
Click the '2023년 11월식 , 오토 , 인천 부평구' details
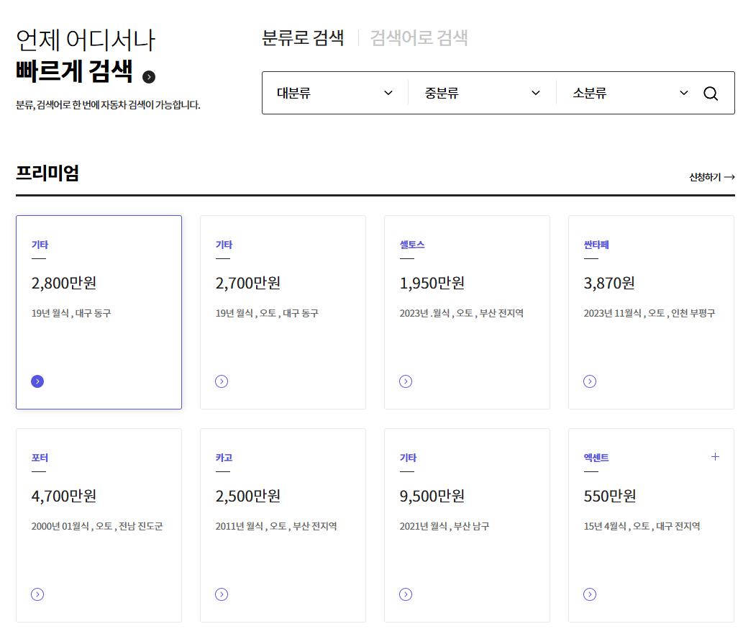point(649,313)
